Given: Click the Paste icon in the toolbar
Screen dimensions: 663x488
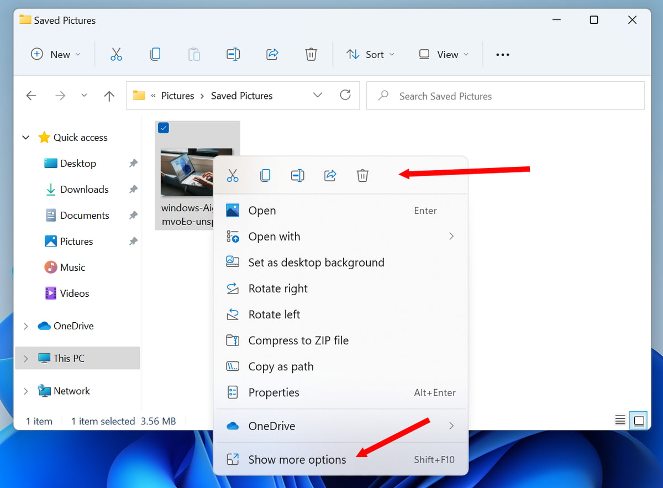Looking at the screenshot, I should [x=194, y=54].
